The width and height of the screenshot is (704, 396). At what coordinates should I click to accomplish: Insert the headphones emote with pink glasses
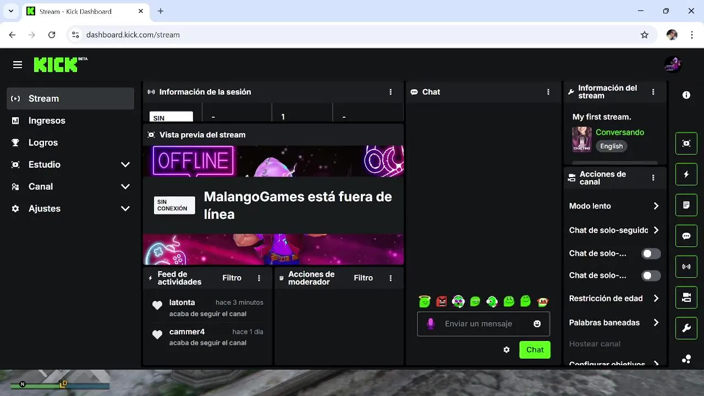pos(458,301)
